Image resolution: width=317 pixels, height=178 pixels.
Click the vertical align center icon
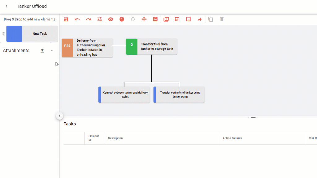(144, 19)
